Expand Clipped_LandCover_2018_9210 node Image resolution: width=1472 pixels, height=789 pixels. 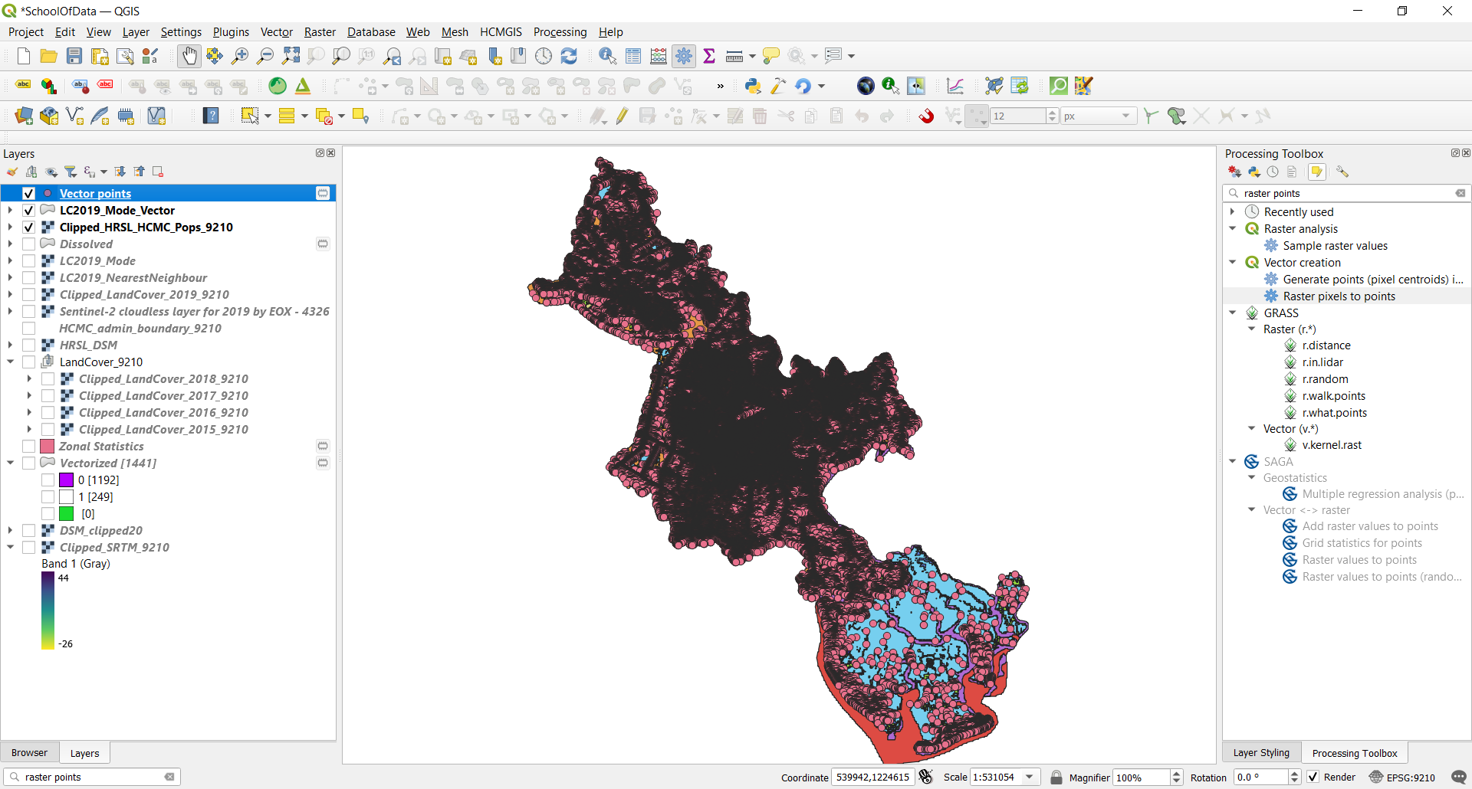pos(29,379)
